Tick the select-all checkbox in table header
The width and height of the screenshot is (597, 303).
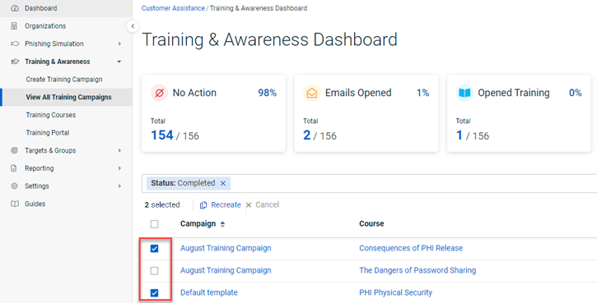154,224
